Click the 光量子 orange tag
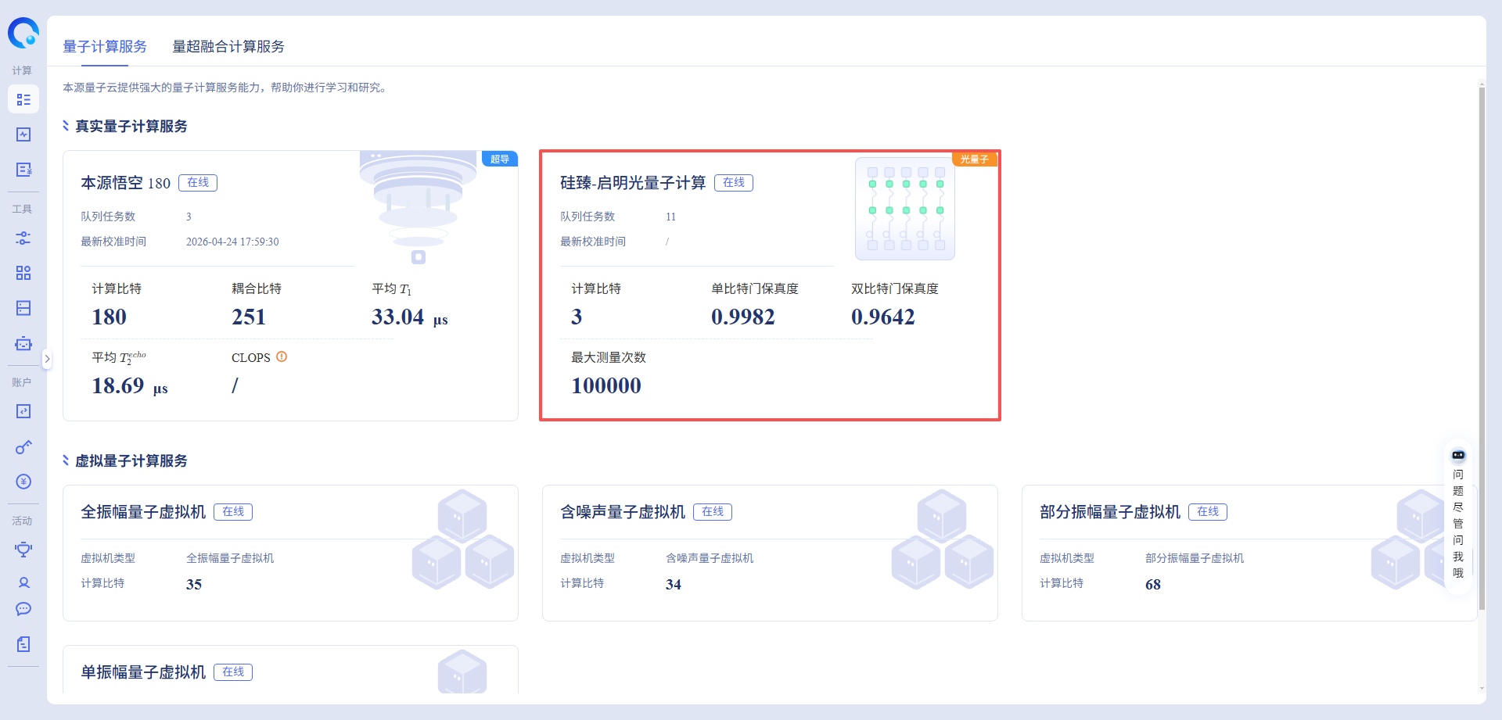1502x720 pixels. pyautogui.click(x=975, y=159)
